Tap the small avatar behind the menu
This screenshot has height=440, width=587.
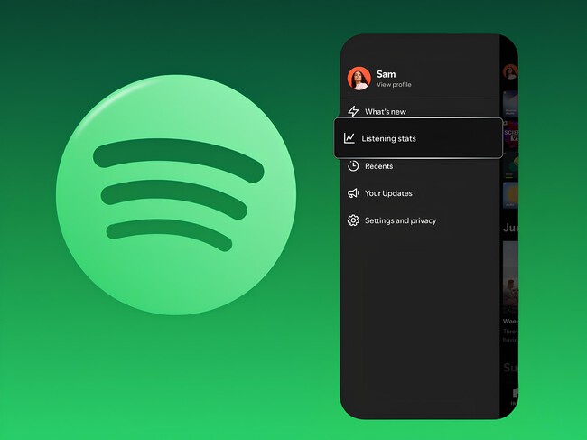pos(510,71)
